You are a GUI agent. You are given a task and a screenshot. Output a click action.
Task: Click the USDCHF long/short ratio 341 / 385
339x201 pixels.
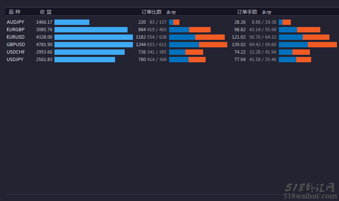[x=157, y=52]
